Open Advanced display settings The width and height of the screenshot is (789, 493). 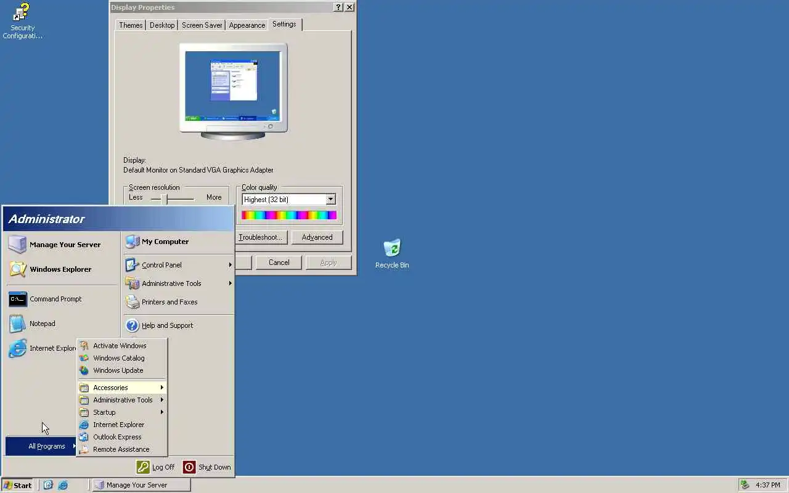point(317,237)
